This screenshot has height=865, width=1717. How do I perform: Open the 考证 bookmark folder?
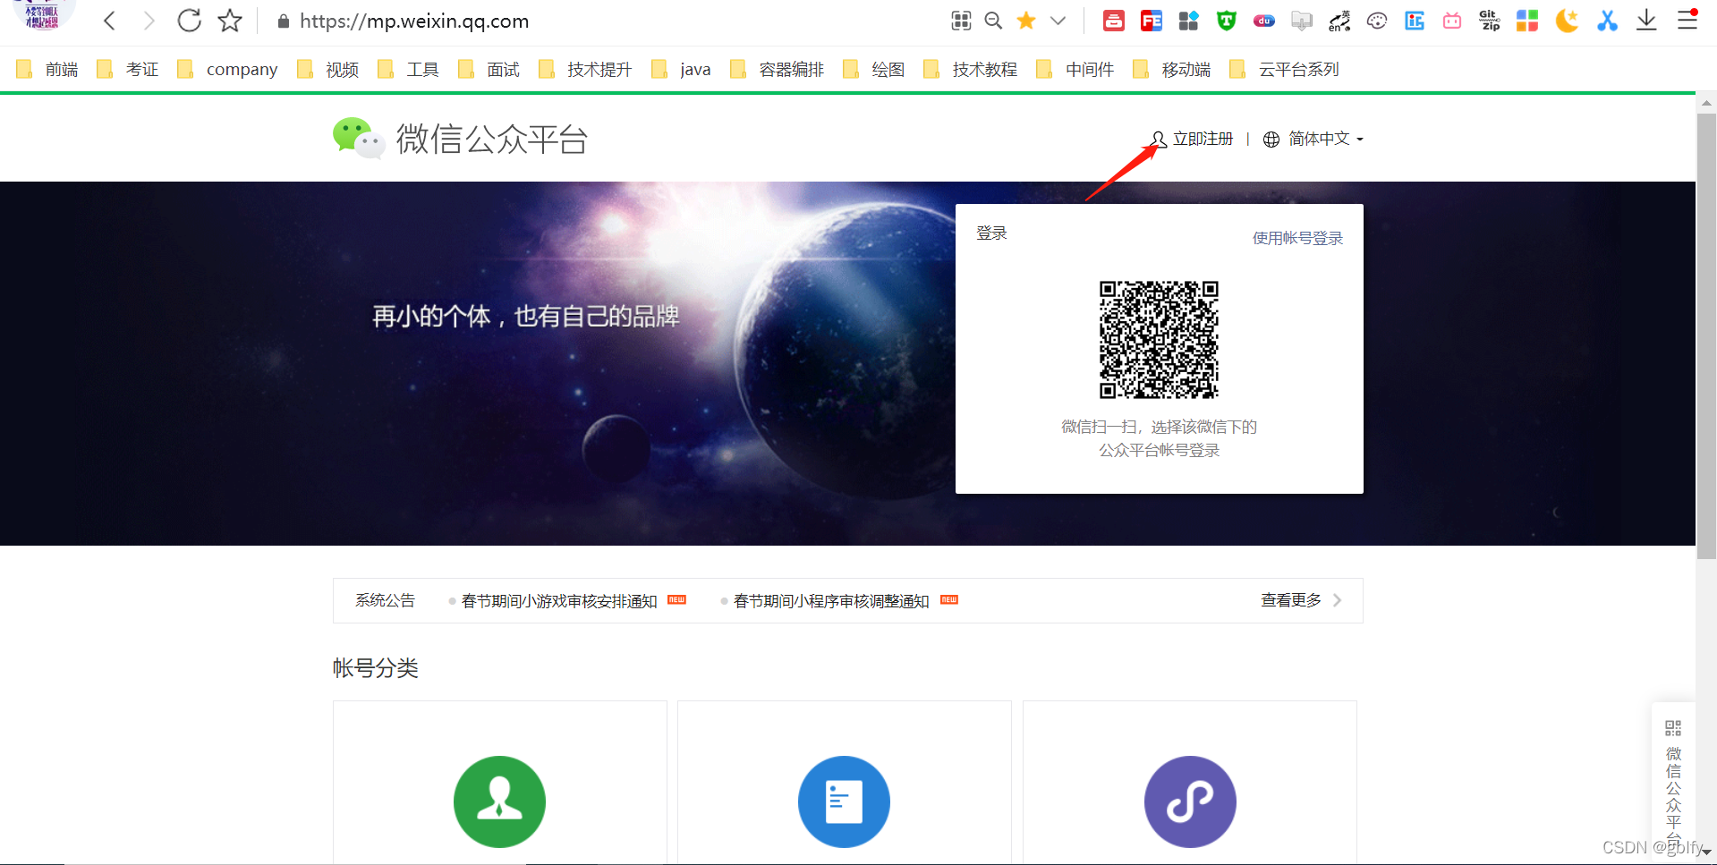[x=128, y=69]
